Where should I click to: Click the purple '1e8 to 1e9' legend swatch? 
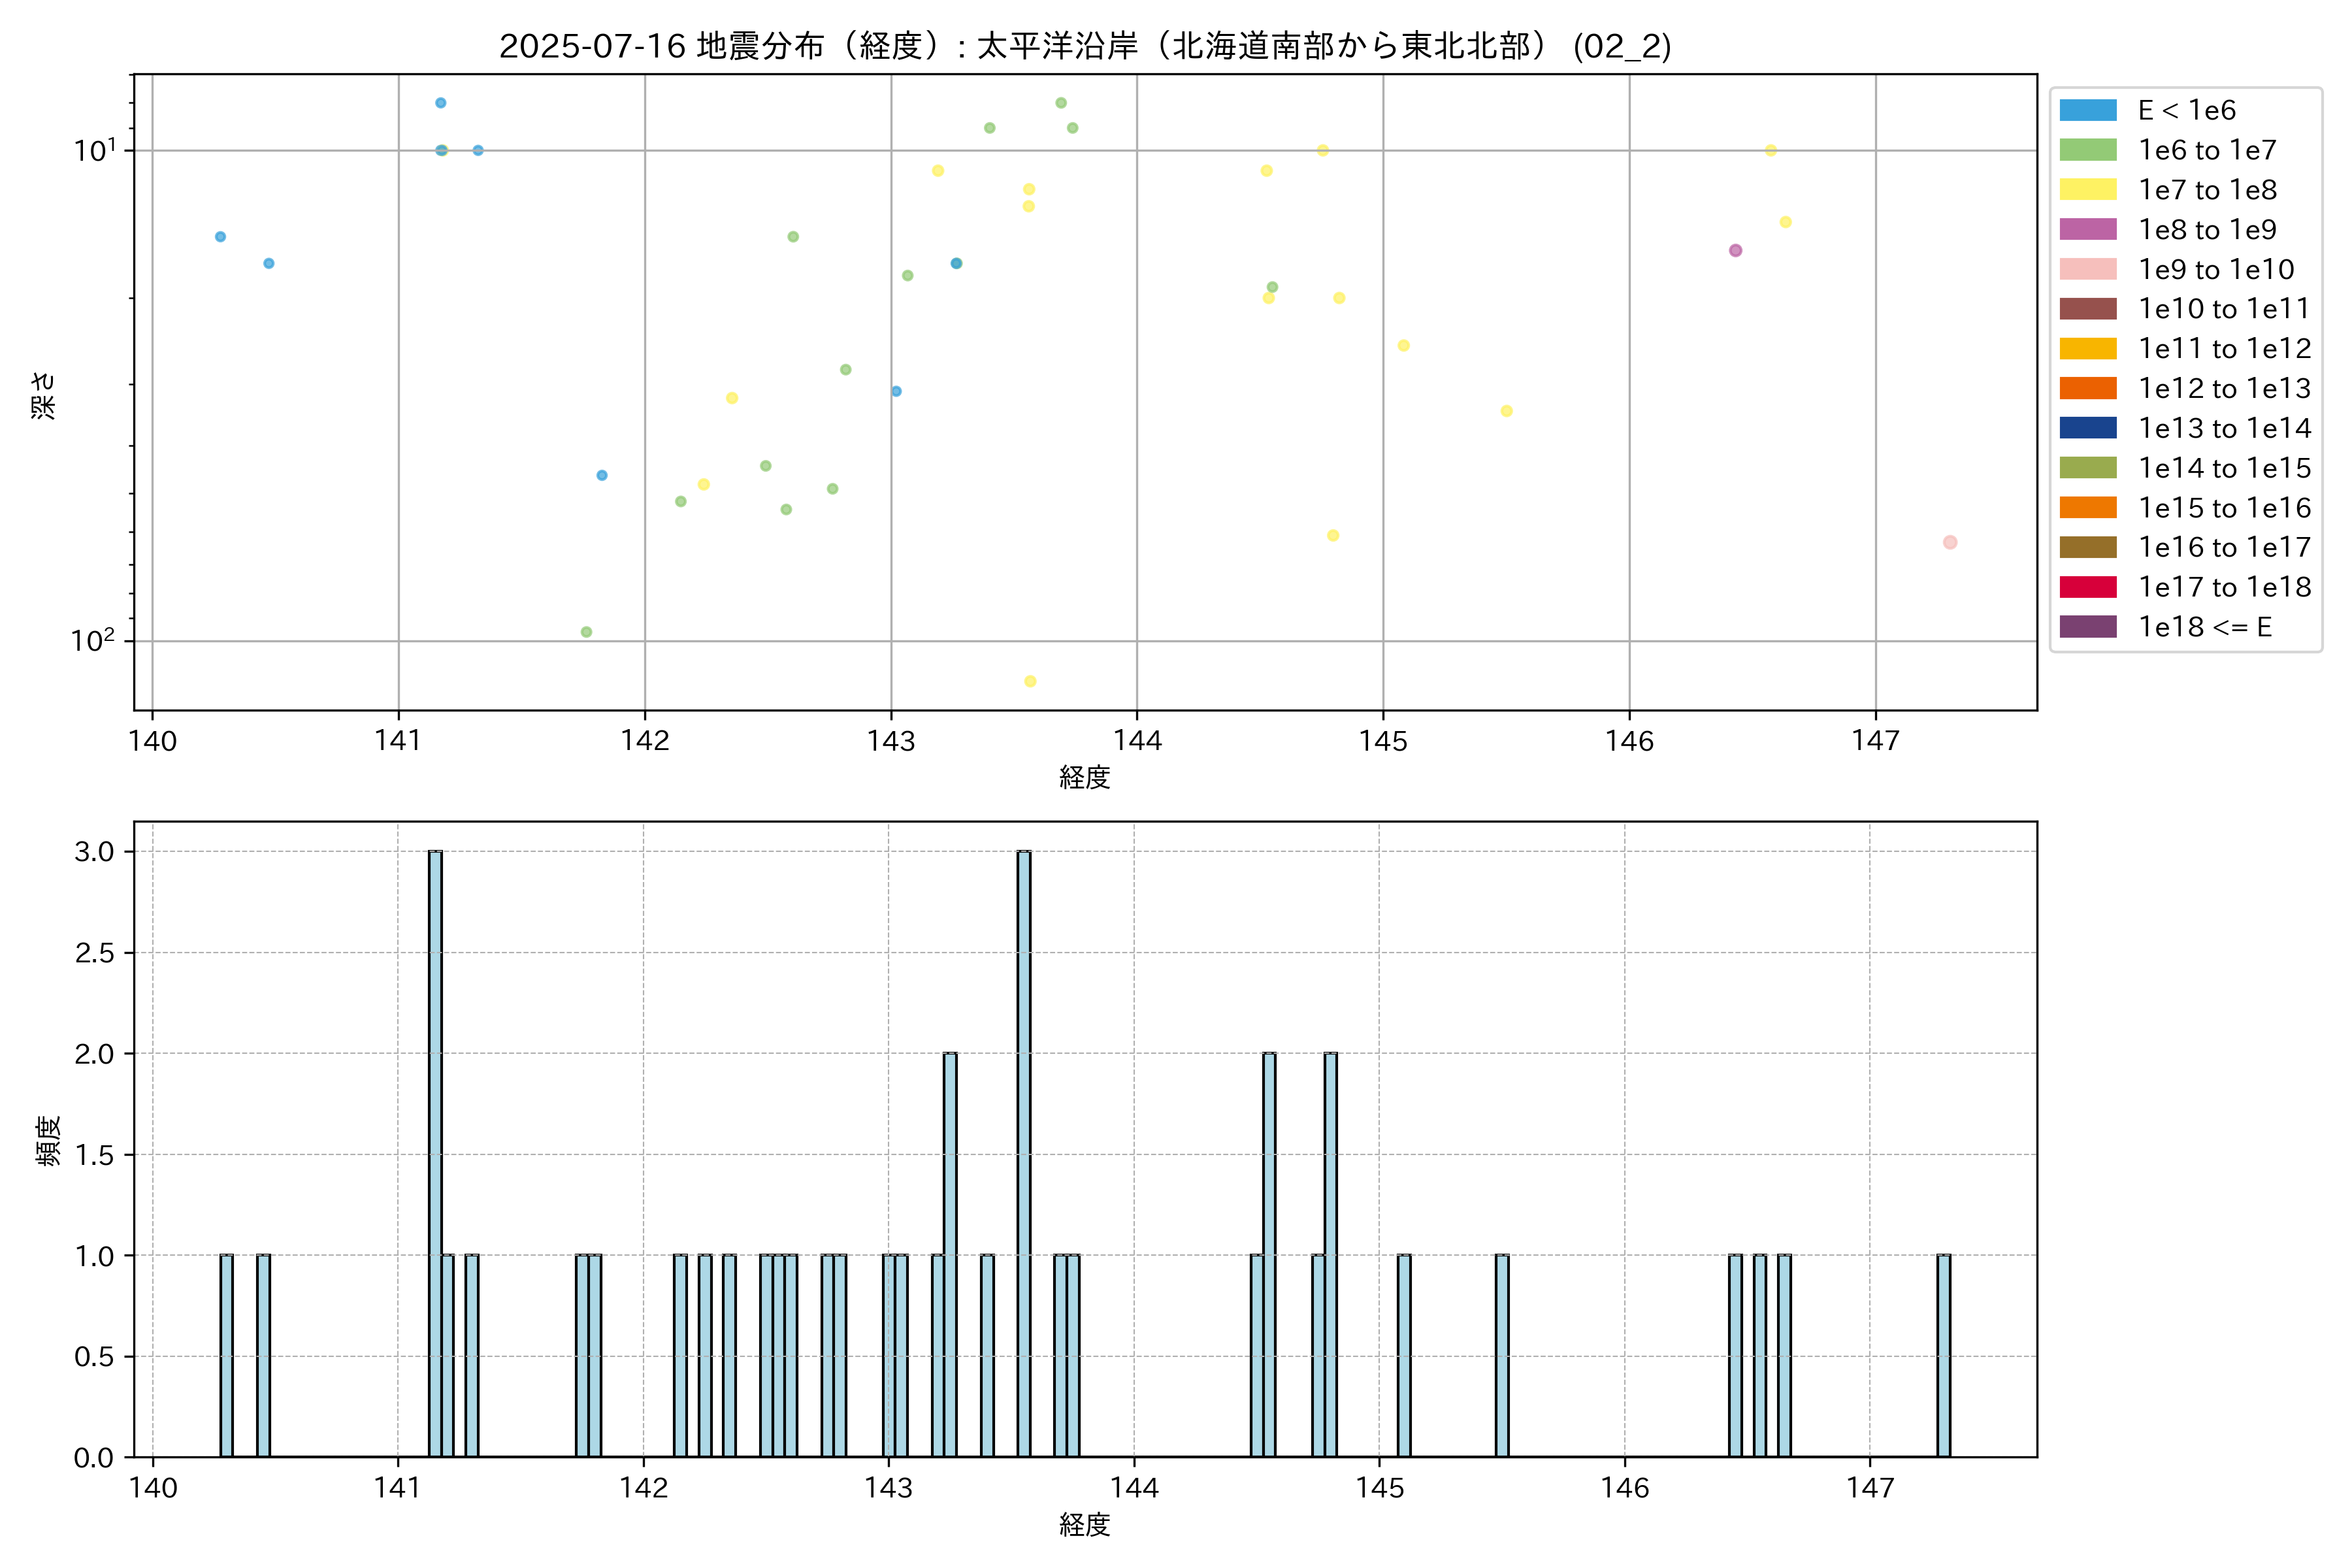point(2087,229)
